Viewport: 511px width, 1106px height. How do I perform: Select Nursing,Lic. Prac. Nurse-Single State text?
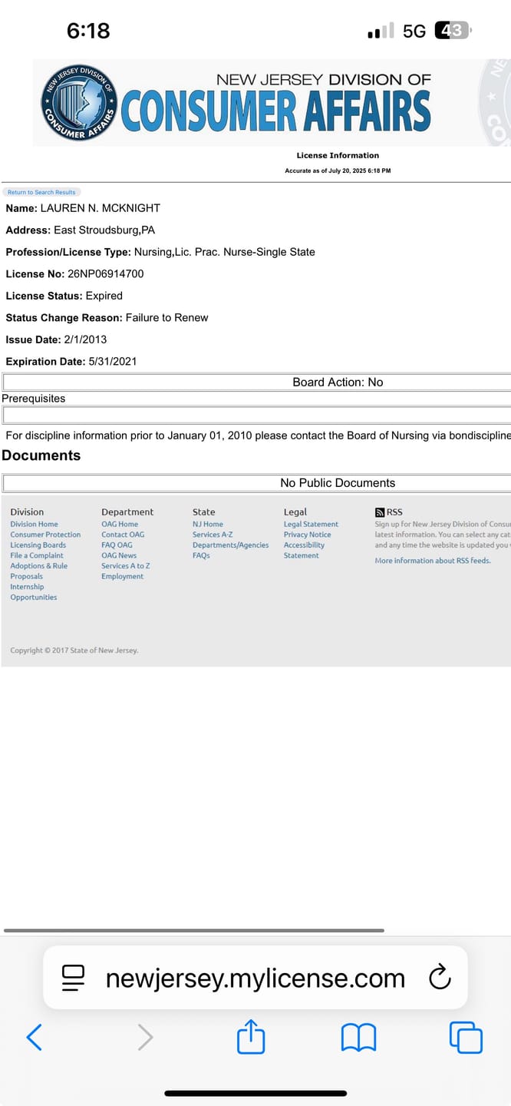click(225, 252)
